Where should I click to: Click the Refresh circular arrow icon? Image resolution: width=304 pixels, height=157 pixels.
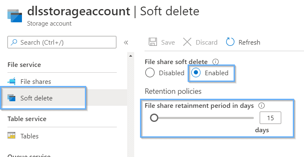click(x=230, y=42)
